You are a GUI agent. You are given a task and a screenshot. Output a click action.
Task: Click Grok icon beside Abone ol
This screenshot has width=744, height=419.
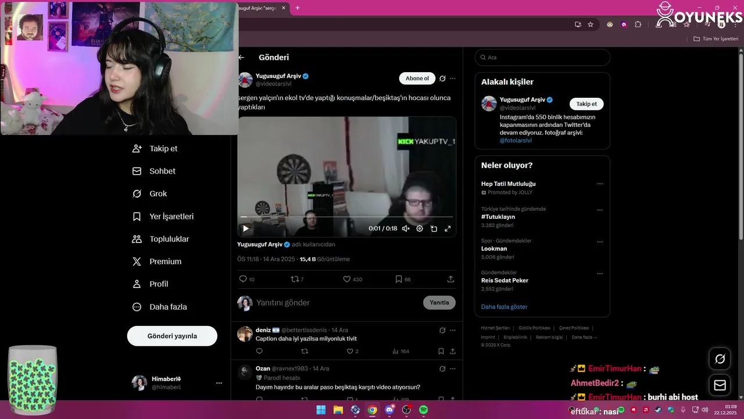(442, 79)
